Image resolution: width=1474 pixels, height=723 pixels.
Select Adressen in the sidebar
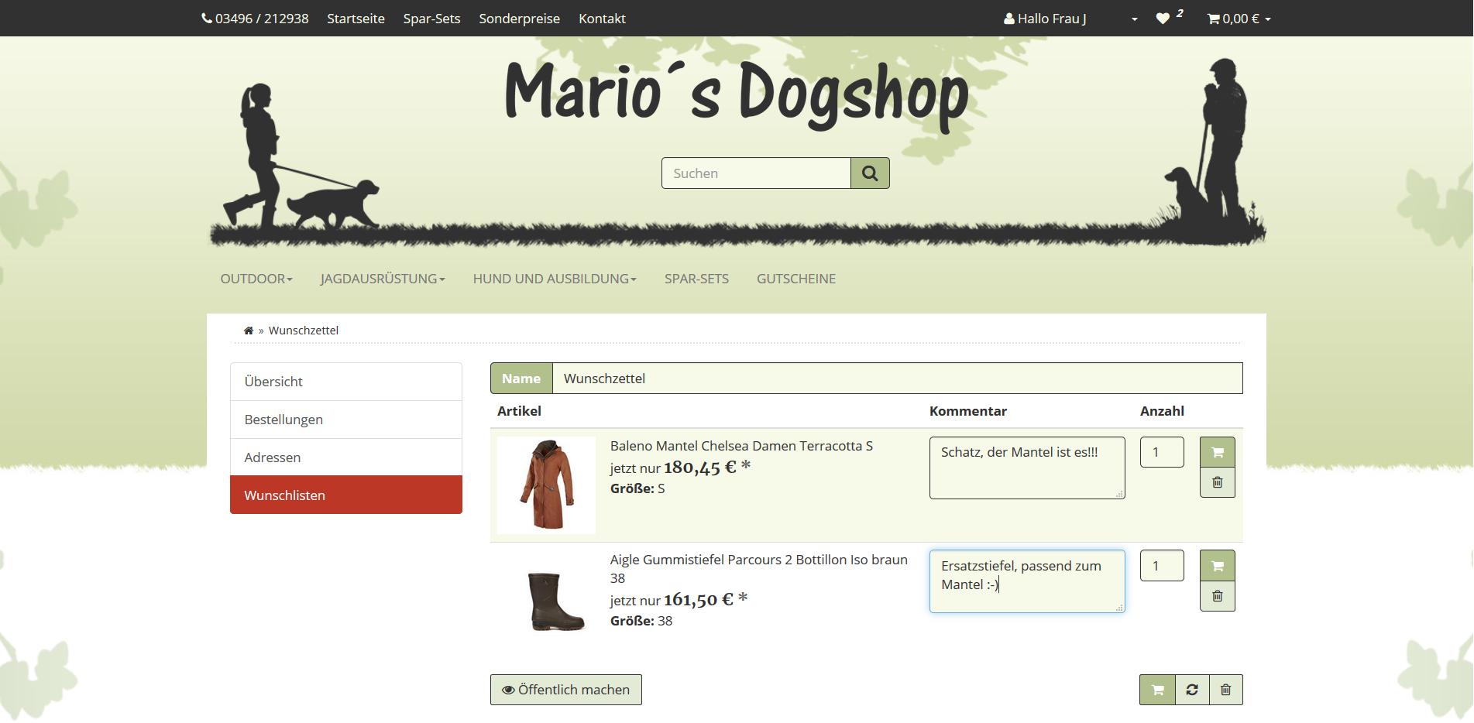(346, 457)
